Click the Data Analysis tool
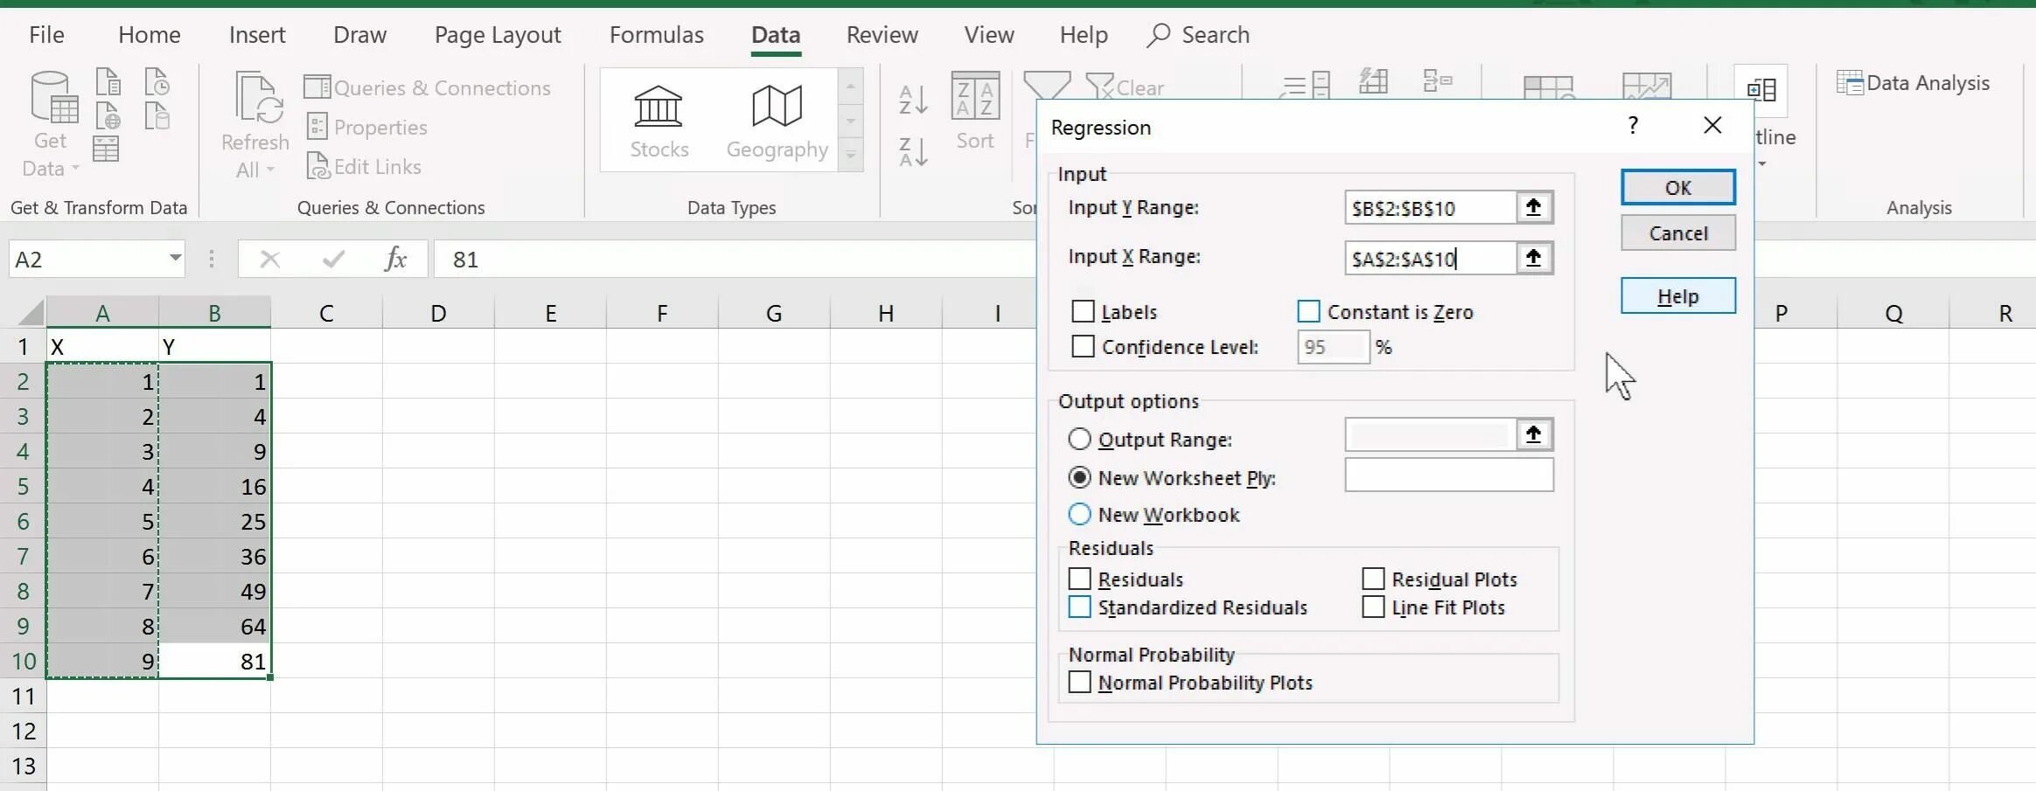Image resolution: width=2036 pixels, height=791 pixels. (x=1914, y=84)
